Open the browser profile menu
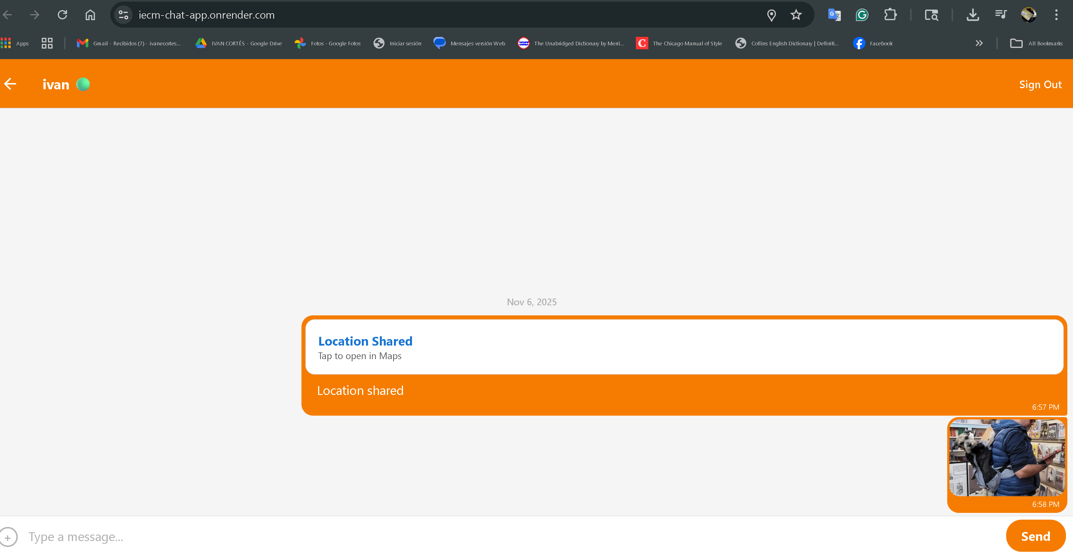This screenshot has height=554, width=1073. (1028, 15)
